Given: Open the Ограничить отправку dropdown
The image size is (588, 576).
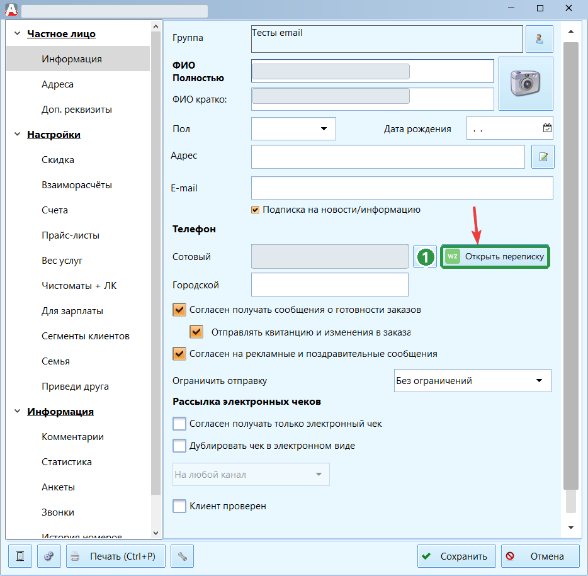Looking at the screenshot, I should (x=473, y=381).
